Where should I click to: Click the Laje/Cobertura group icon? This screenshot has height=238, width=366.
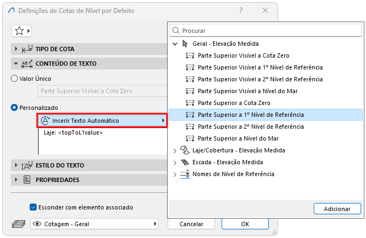click(x=185, y=150)
